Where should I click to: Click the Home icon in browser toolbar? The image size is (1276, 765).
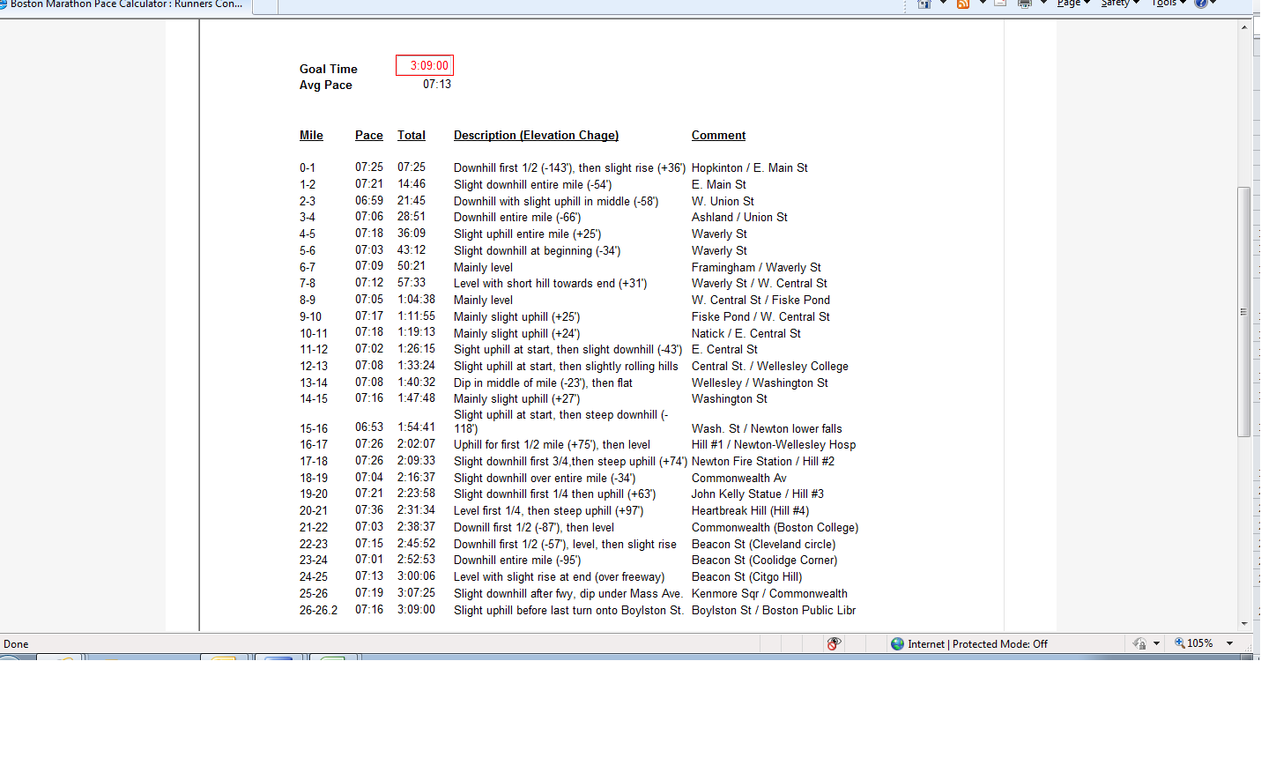pyautogui.click(x=924, y=4)
